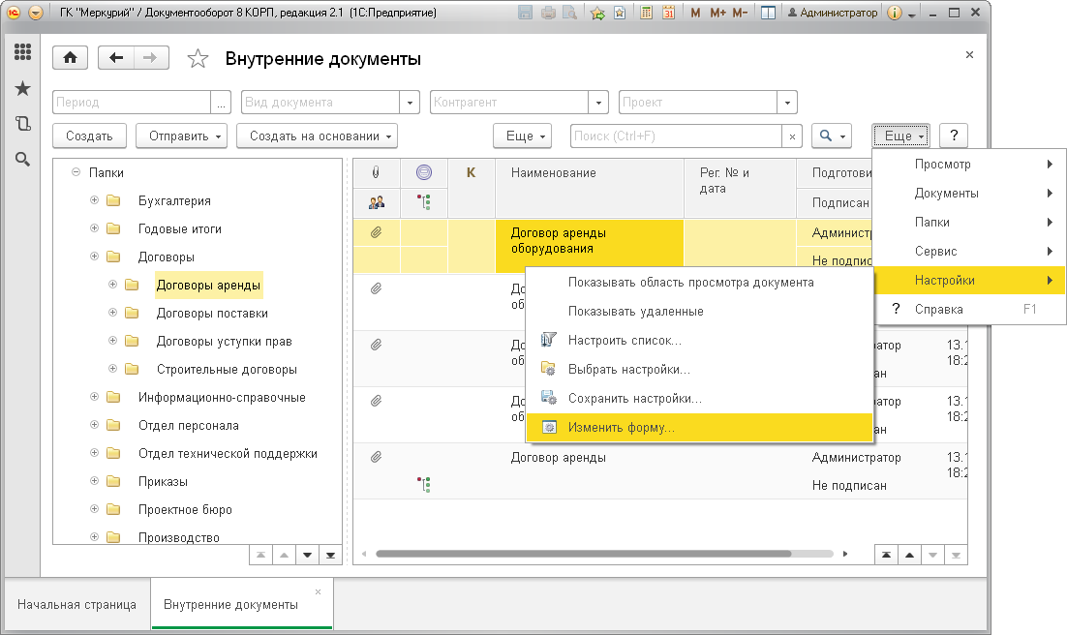Open the period picker ellipsis button
The image size is (1067, 635).
[x=221, y=102]
